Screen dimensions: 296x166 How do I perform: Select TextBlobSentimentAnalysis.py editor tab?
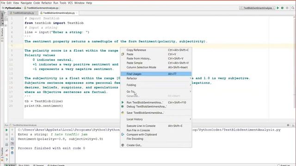pos(59,13)
